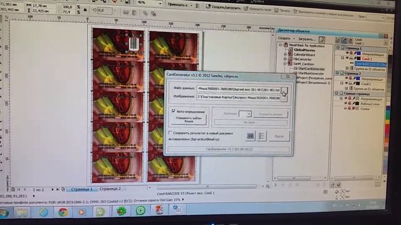The width and height of the screenshot is (401, 225).
Task: Open the zoom level dropdown in the toolbar
Action: 160,4
